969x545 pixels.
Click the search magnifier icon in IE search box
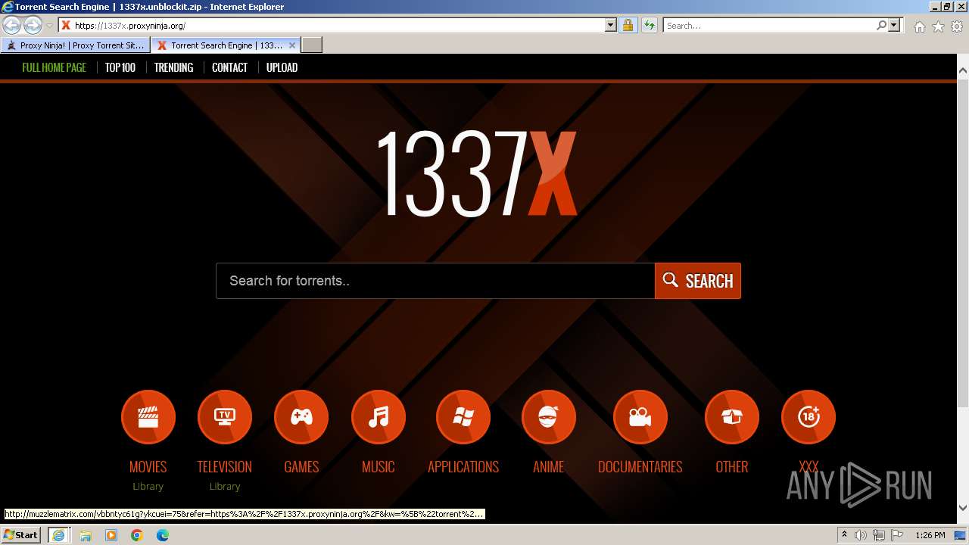pos(881,25)
